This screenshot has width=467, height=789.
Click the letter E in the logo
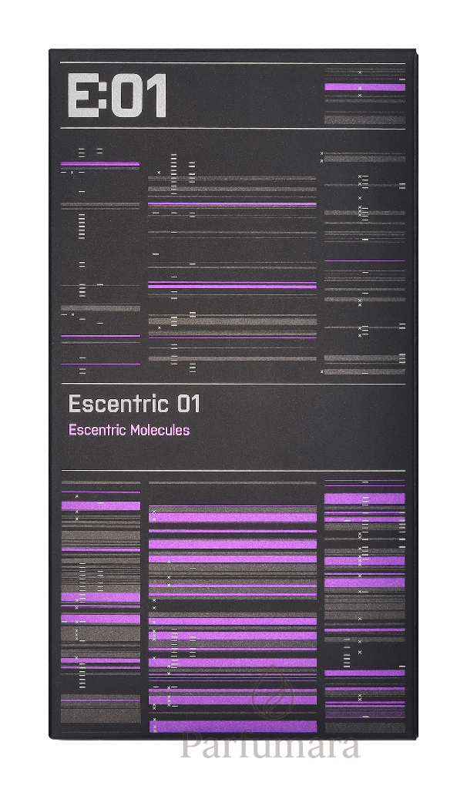point(83,96)
